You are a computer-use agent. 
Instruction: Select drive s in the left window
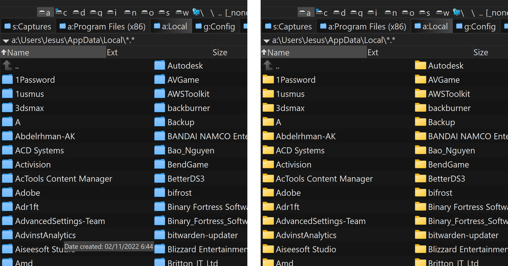(x=164, y=13)
